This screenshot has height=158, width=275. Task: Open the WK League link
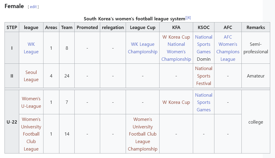click(x=31, y=48)
